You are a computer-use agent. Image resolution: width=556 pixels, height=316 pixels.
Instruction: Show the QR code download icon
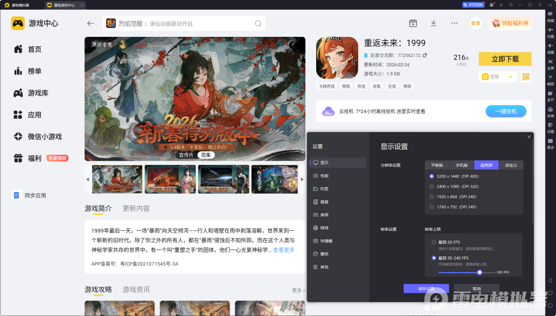pos(526,77)
